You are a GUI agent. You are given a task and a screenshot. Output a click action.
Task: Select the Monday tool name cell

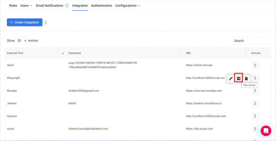point(12,91)
